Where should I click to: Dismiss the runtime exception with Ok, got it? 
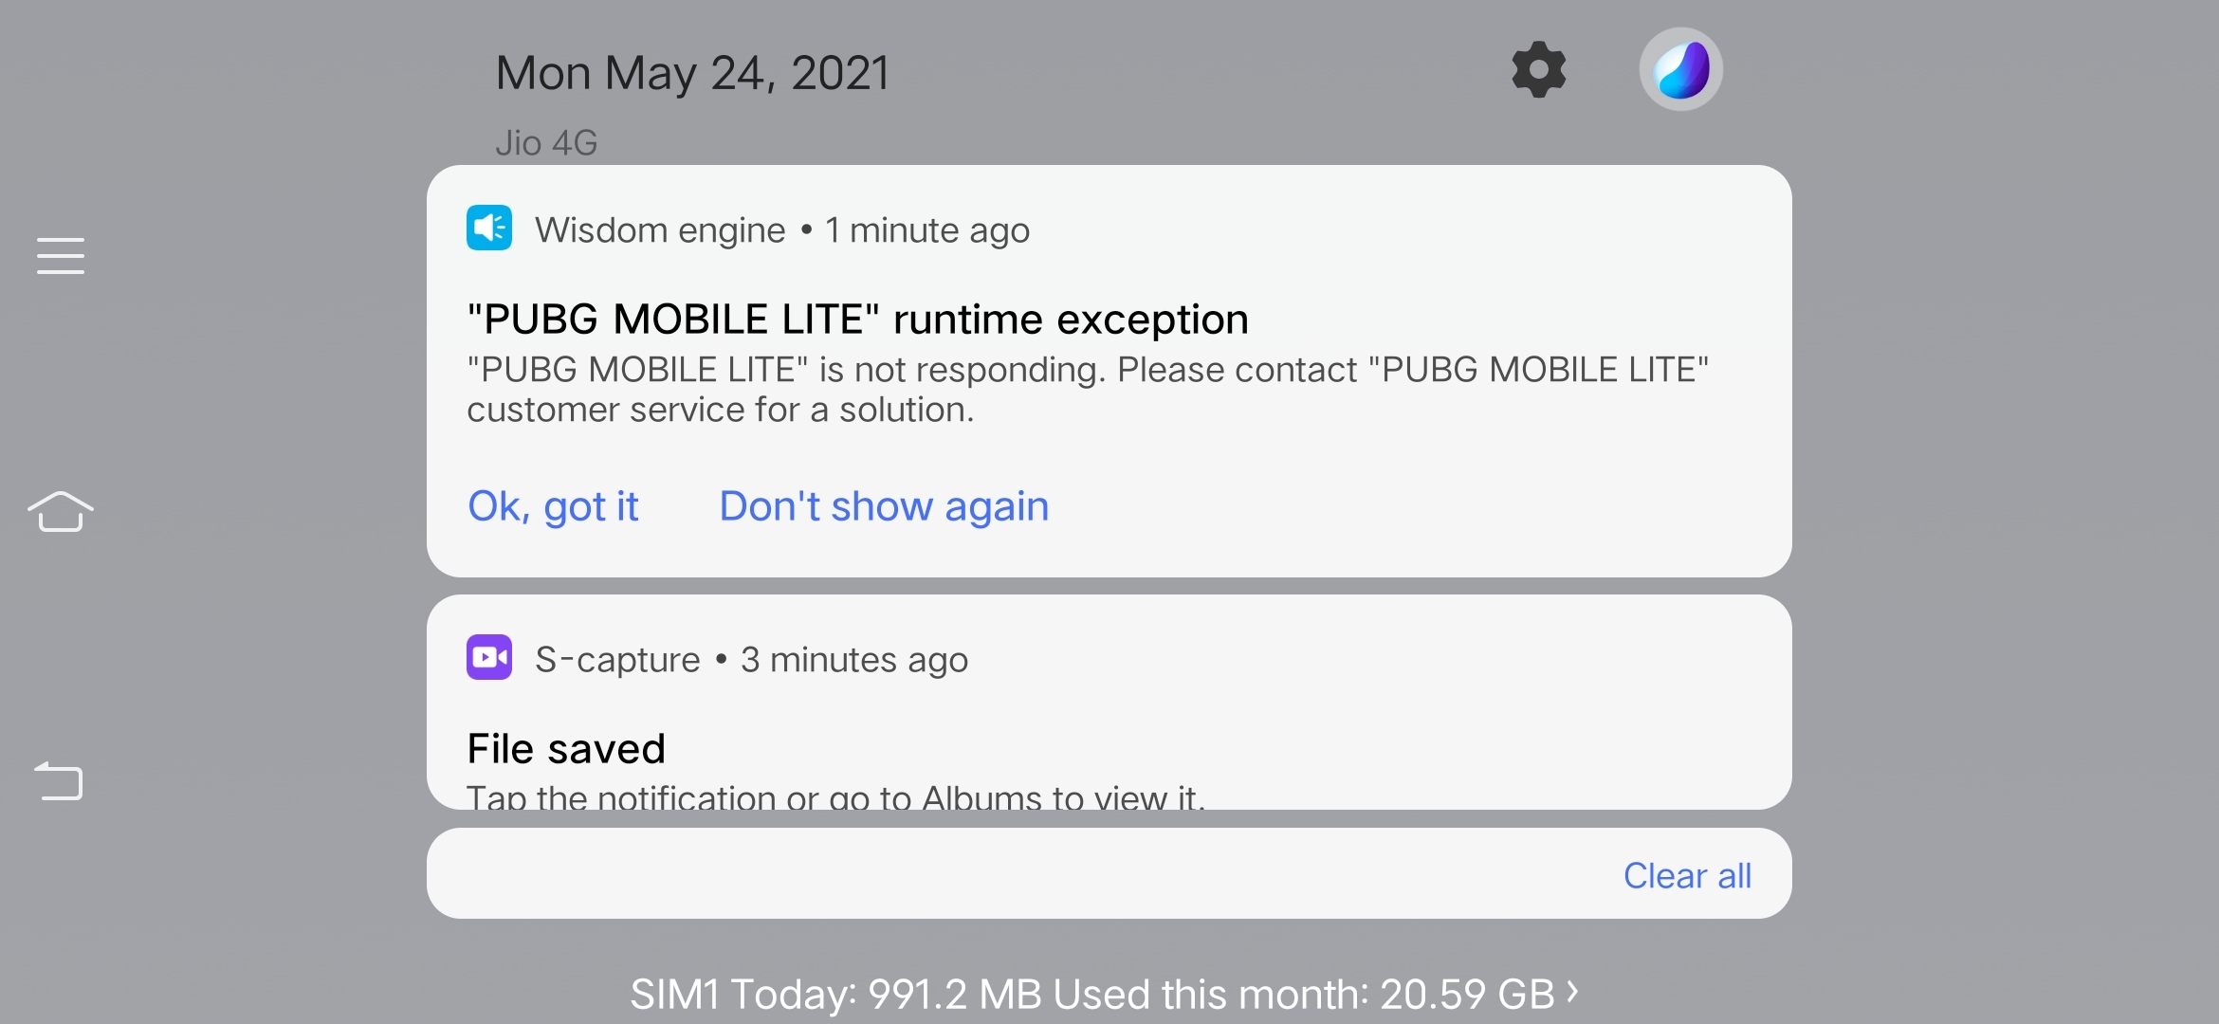pos(554,506)
